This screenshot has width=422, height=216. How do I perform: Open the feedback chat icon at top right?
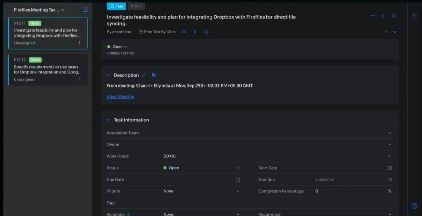click(x=414, y=16)
